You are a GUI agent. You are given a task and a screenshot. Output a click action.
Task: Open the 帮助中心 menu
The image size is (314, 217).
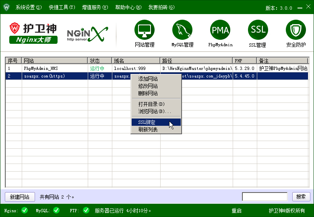point(128,7)
